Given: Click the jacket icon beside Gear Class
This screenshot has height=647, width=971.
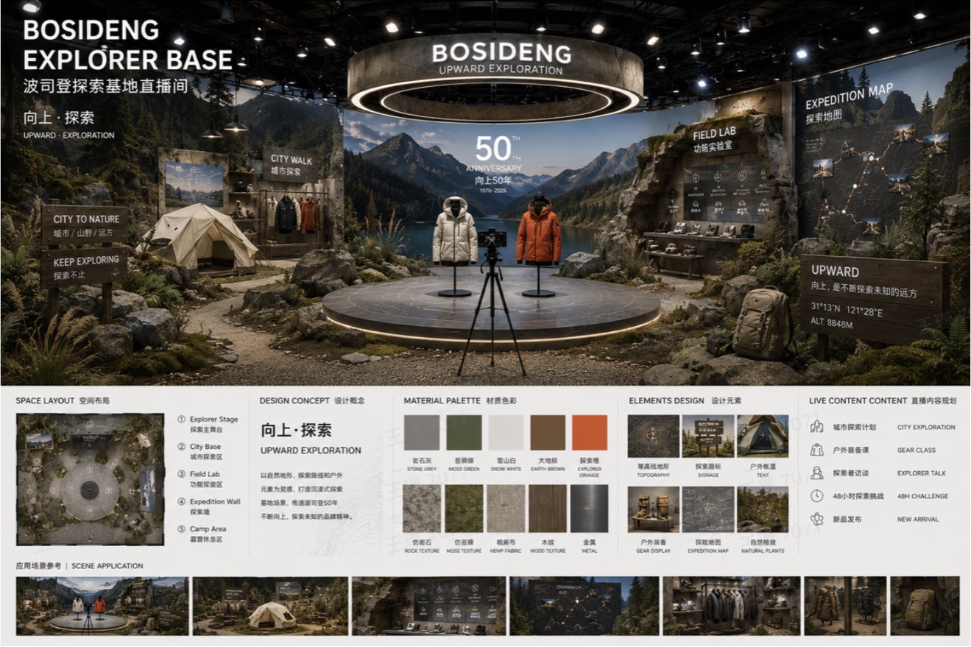Looking at the screenshot, I should (817, 450).
